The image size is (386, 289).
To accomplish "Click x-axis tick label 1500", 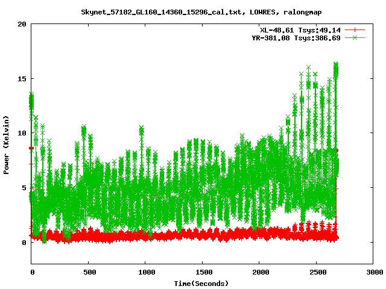I will click(204, 272).
